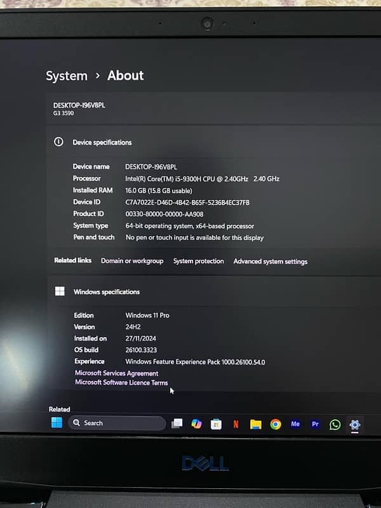Click the Related links label
Image resolution: width=381 pixels, height=508 pixels.
click(73, 260)
